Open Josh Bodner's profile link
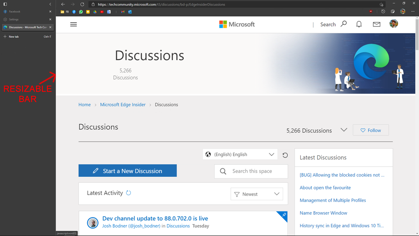 (131, 226)
